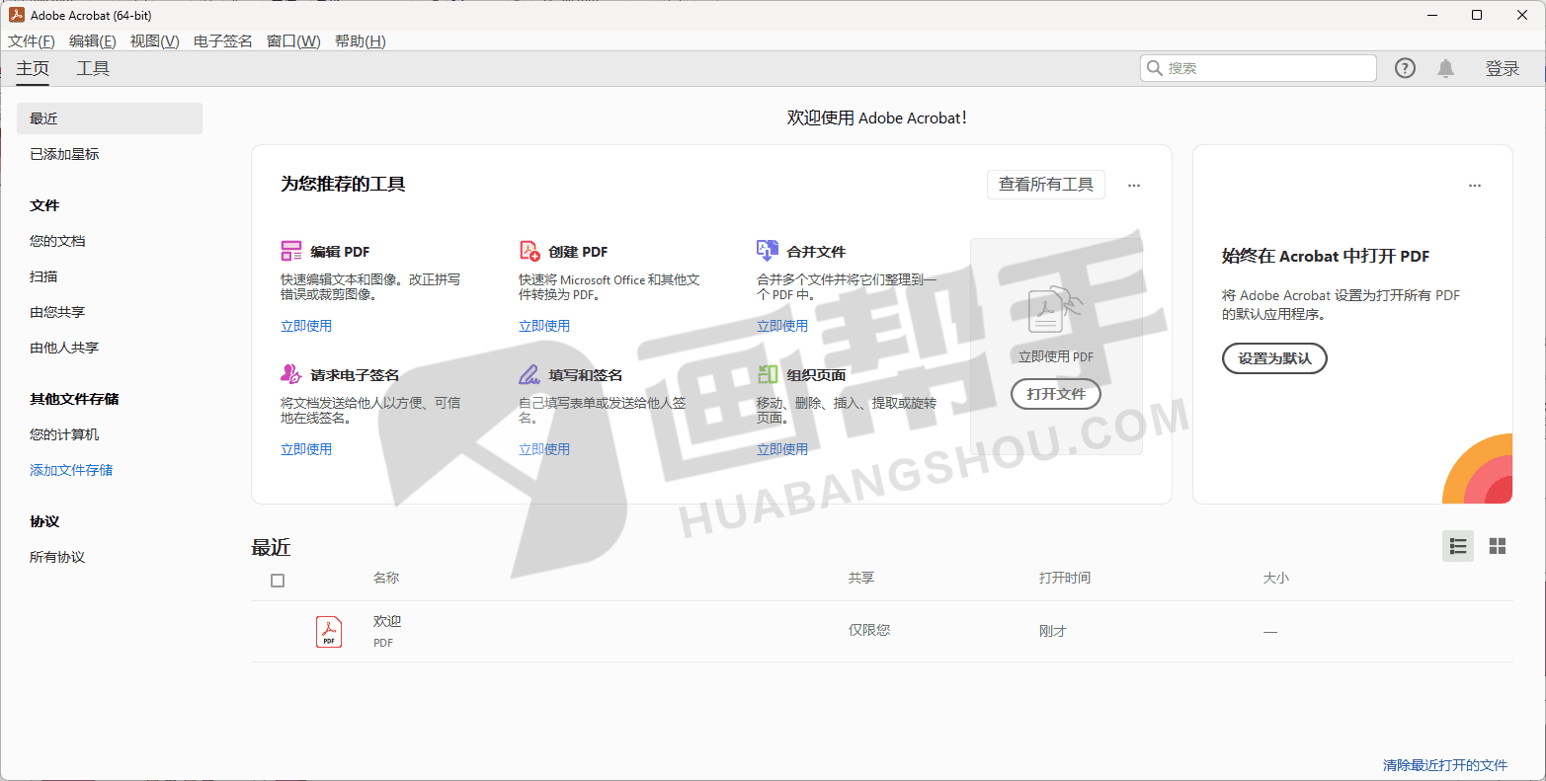Screen dimensions: 1546x781
Task: Switch to the 主页 tab
Action: [33, 68]
